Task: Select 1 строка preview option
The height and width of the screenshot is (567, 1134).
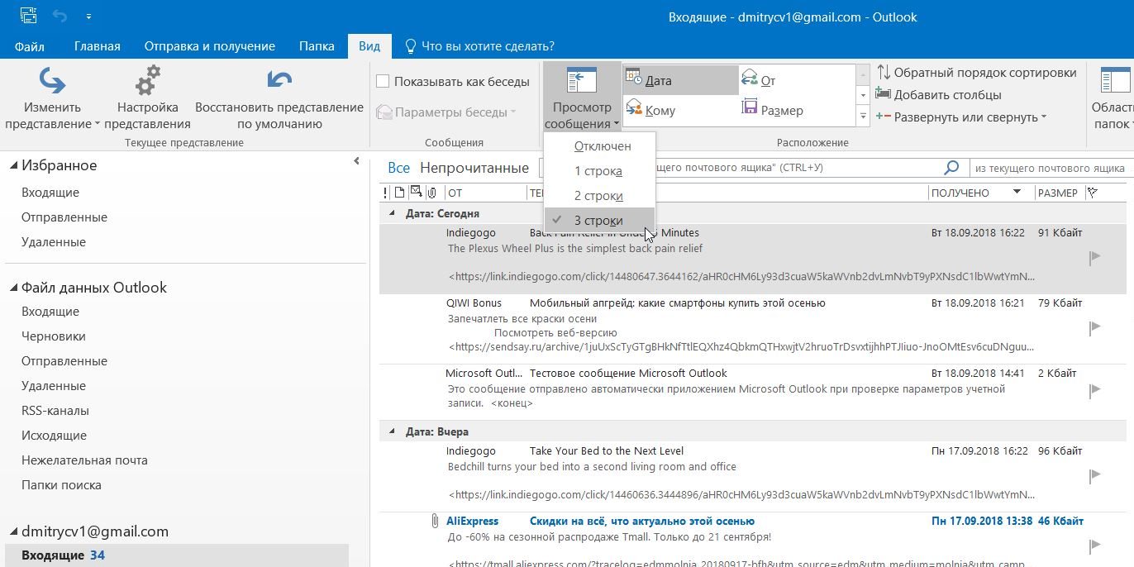Action: coord(599,171)
